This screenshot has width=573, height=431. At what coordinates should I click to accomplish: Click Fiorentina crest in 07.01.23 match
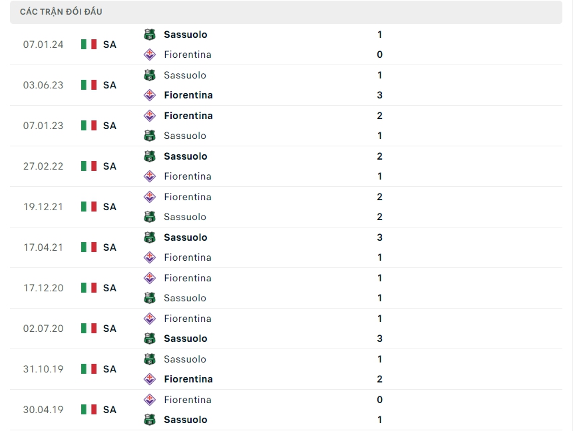point(150,116)
